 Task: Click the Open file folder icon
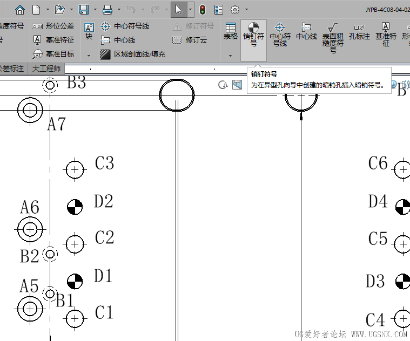(59, 10)
